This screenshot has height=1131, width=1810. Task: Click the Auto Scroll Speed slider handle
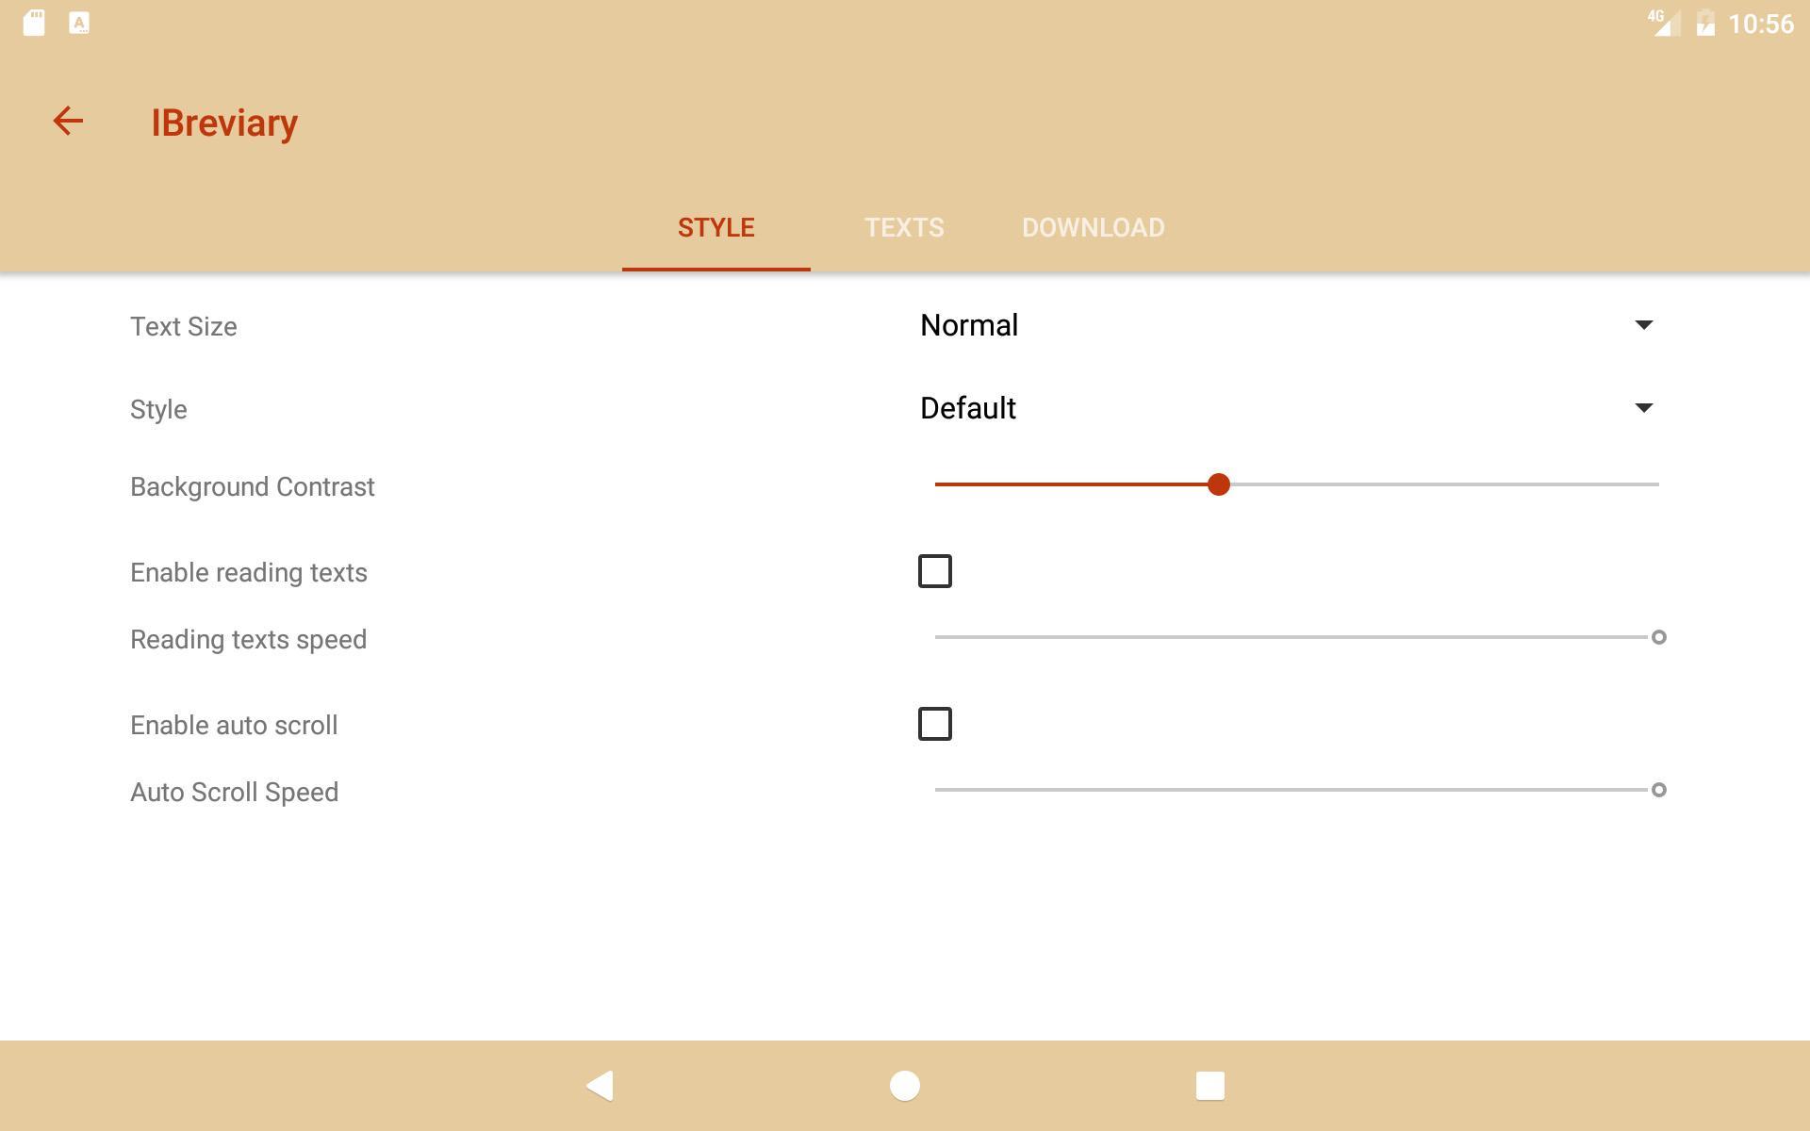[1659, 790]
